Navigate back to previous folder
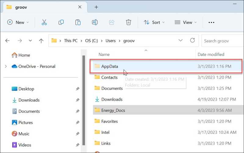This screenshot has width=244, height=153. (x=8, y=41)
